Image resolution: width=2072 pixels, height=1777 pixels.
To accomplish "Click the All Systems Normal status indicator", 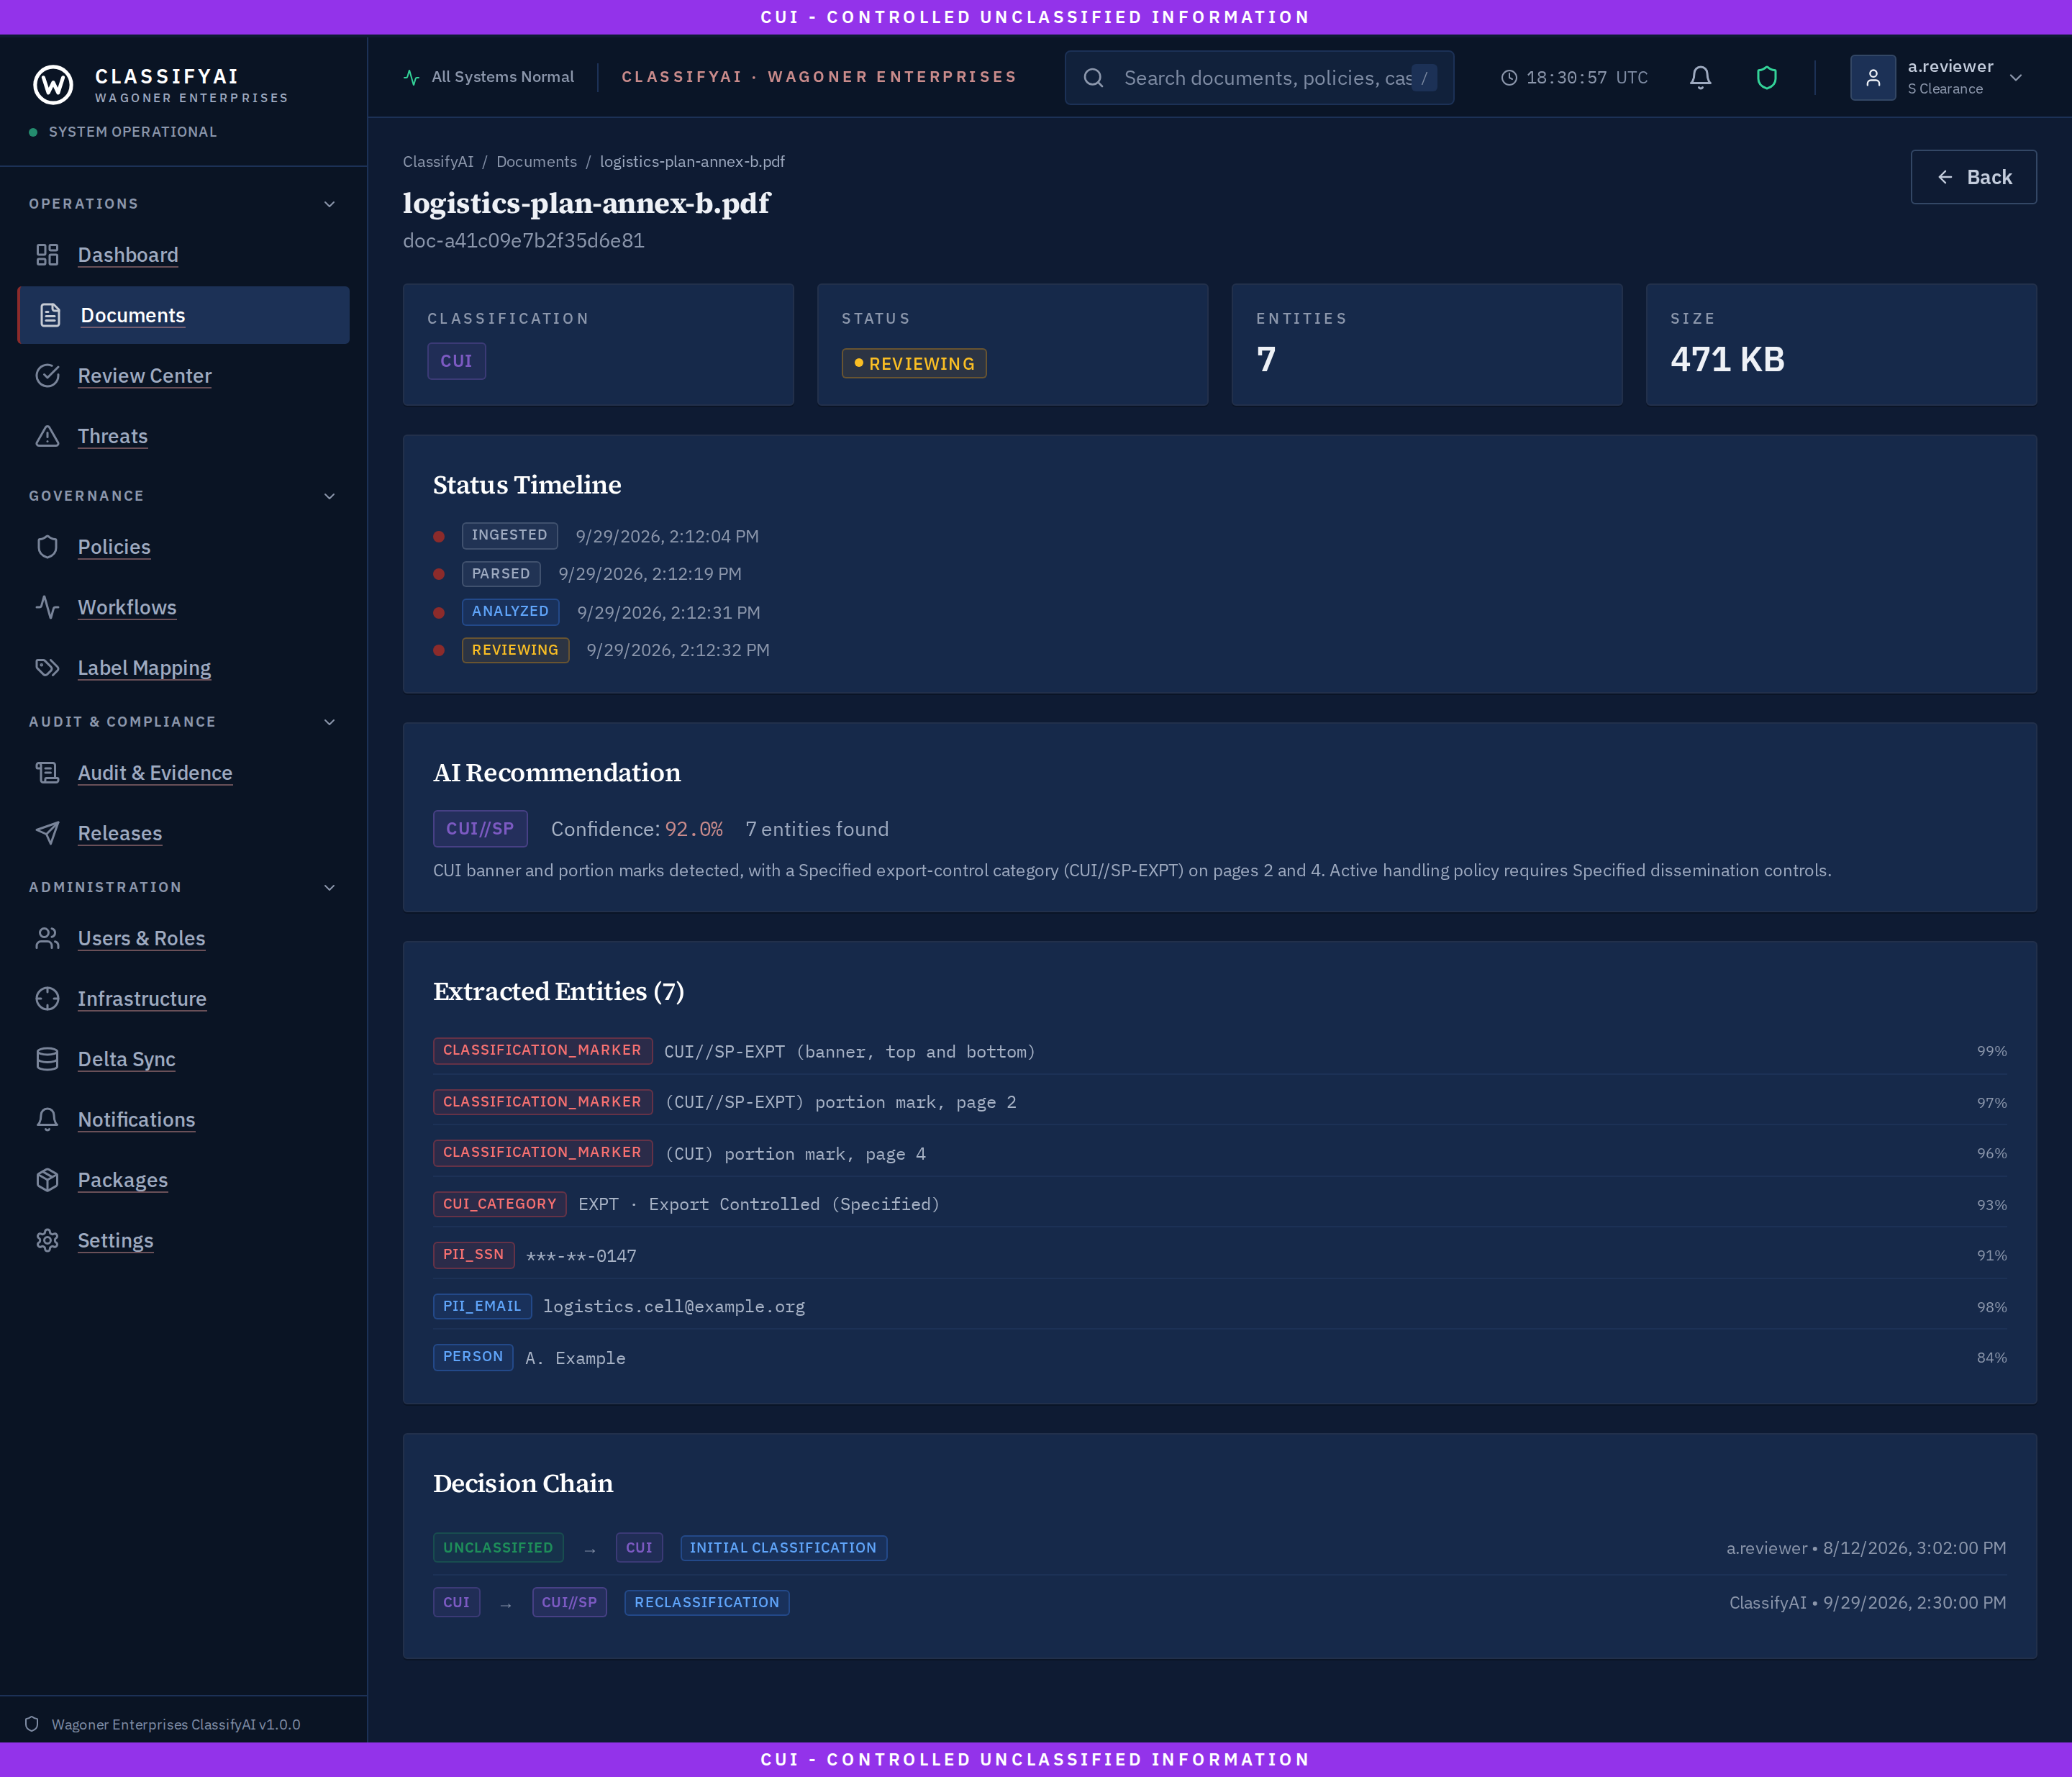I will coord(488,77).
